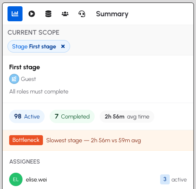
Task: Click the 2h 56m avg time pill
Action: (127, 116)
